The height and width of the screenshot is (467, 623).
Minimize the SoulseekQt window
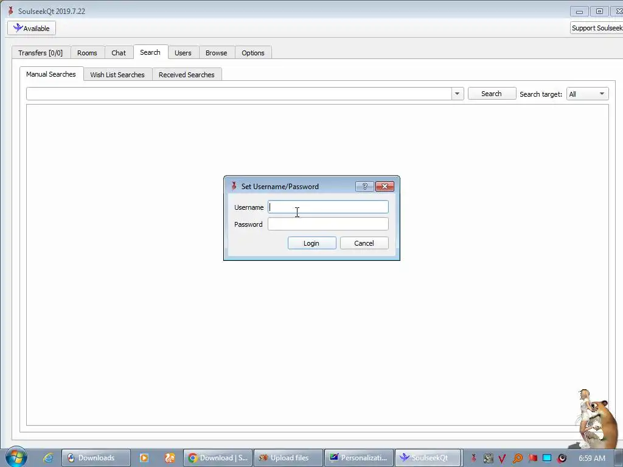579,12
